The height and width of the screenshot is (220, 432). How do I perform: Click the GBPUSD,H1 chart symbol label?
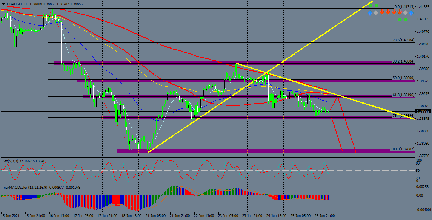pos(17,4)
